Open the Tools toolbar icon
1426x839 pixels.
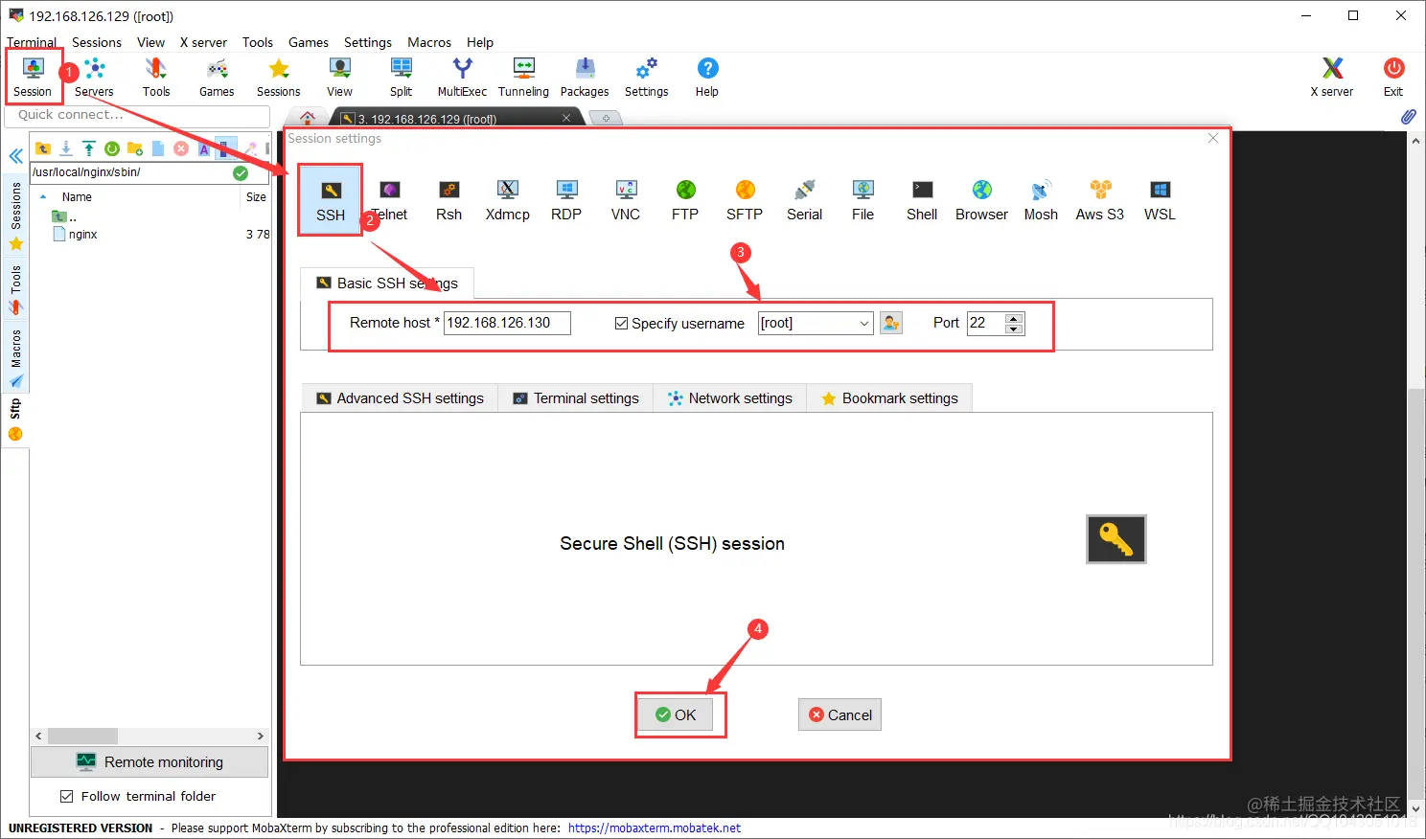pyautogui.click(x=156, y=77)
